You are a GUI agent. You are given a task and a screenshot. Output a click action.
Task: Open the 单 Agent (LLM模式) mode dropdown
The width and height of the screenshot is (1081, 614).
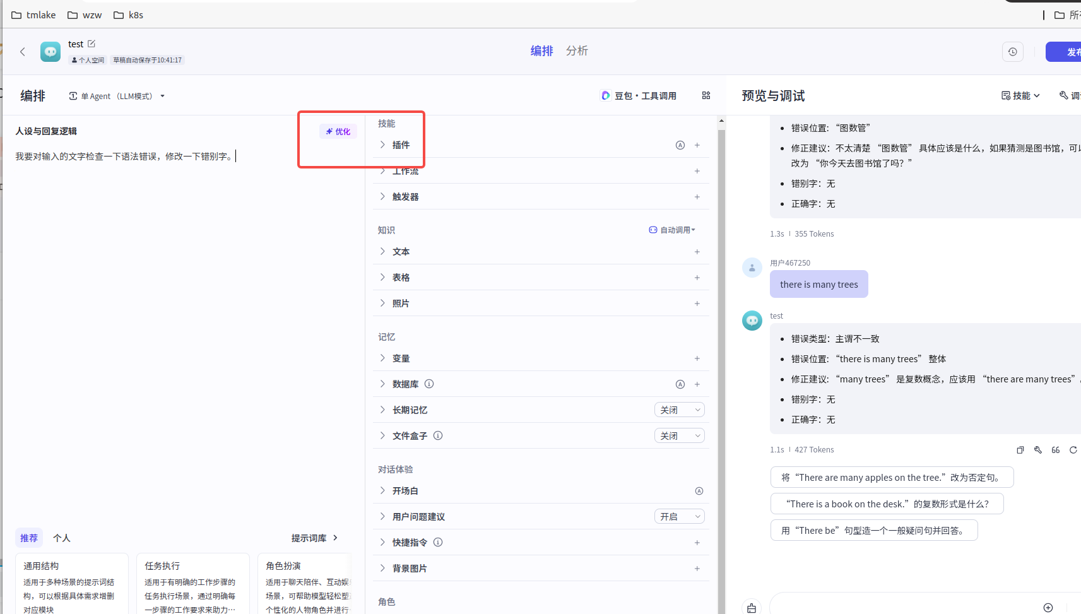coord(117,96)
